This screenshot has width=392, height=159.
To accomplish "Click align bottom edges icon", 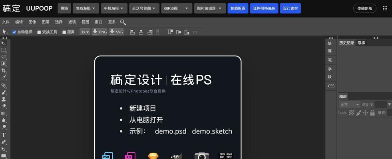I will 187,32.
